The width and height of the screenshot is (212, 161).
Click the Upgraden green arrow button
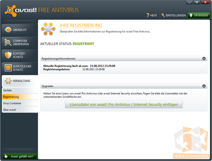199,15
